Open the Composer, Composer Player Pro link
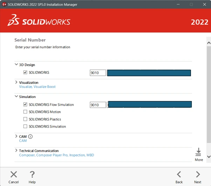 pos(56,155)
